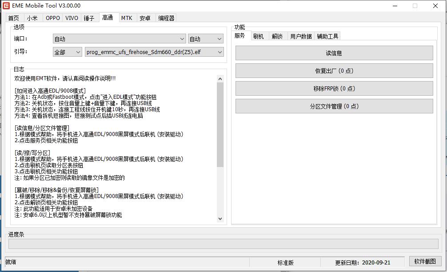The image size is (447, 272).
Task: Open the 解锁 function tab
Action: (277, 36)
